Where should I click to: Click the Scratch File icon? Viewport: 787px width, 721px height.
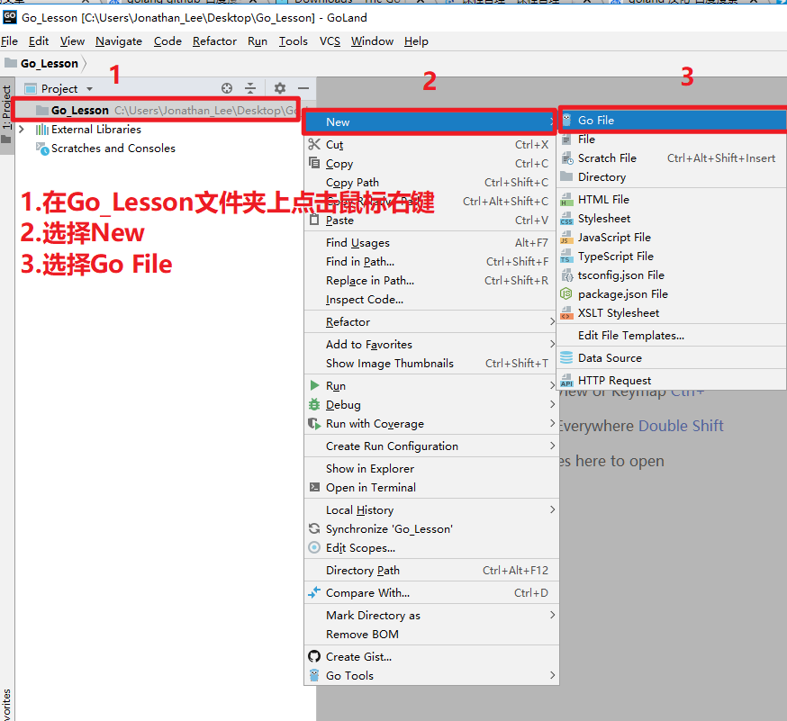(566, 158)
